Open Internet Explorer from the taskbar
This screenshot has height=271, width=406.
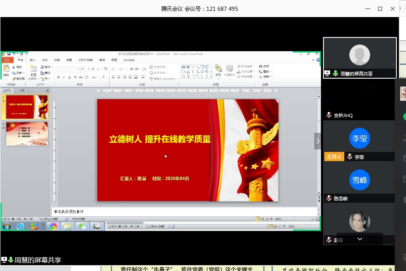[x=20, y=226]
